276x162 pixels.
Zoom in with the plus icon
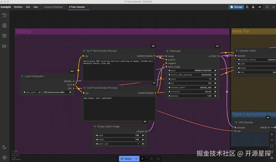click(x=272, y=134)
